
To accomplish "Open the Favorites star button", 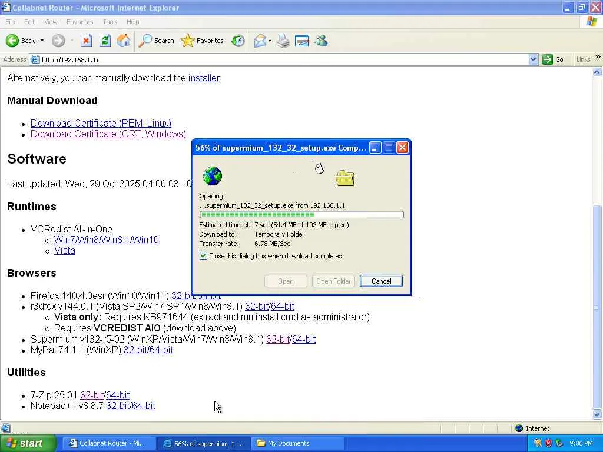I will [x=203, y=41].
